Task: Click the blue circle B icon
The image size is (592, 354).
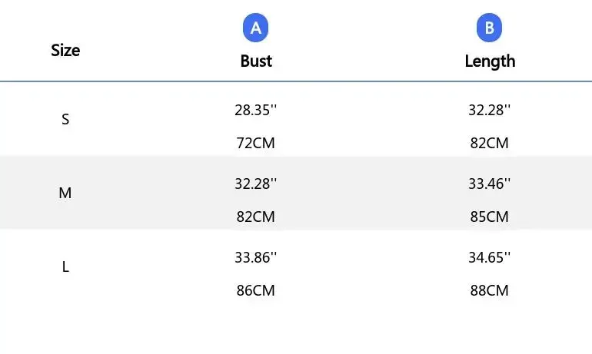Action: click(490, 29)
